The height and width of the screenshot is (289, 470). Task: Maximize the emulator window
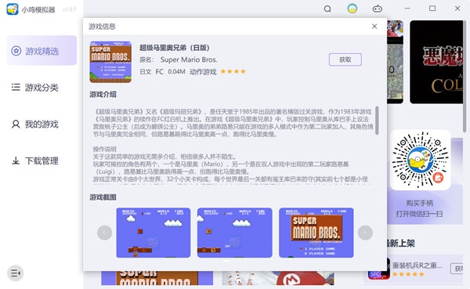coord(432,9)
